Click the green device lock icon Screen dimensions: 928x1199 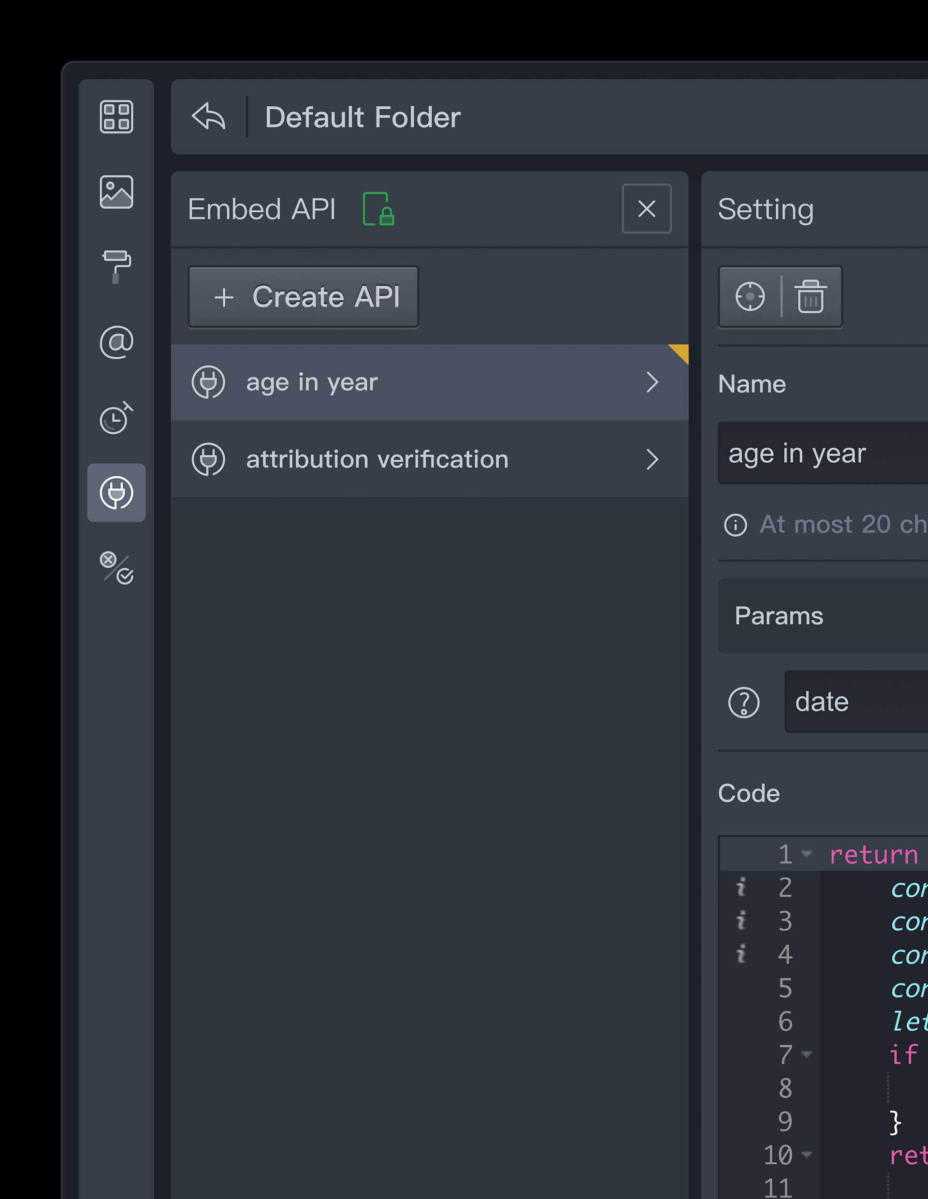click(378, 209)
